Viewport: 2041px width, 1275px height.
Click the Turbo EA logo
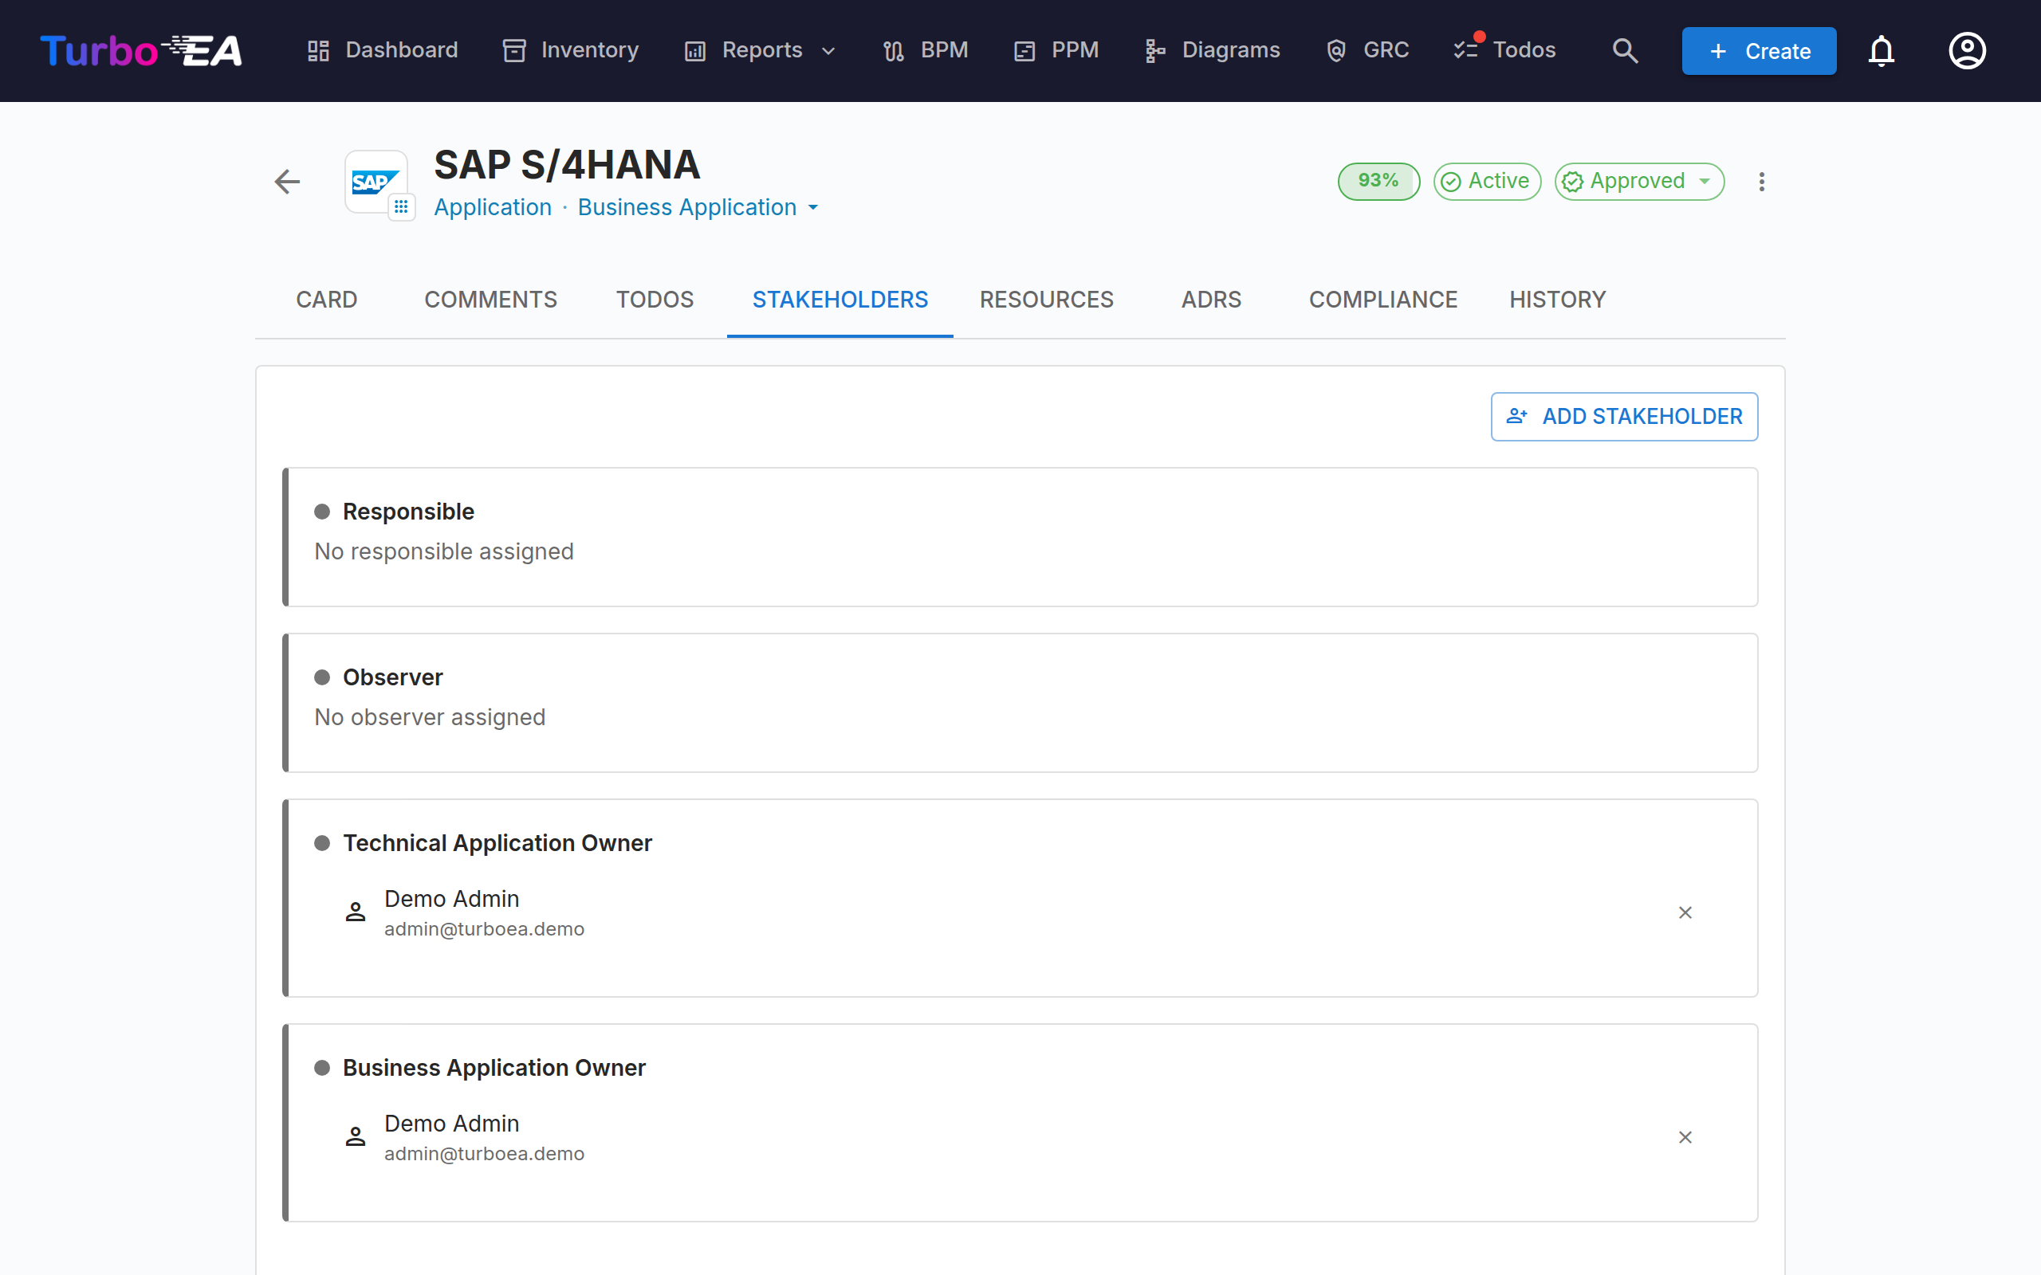(x=141, y=50)
